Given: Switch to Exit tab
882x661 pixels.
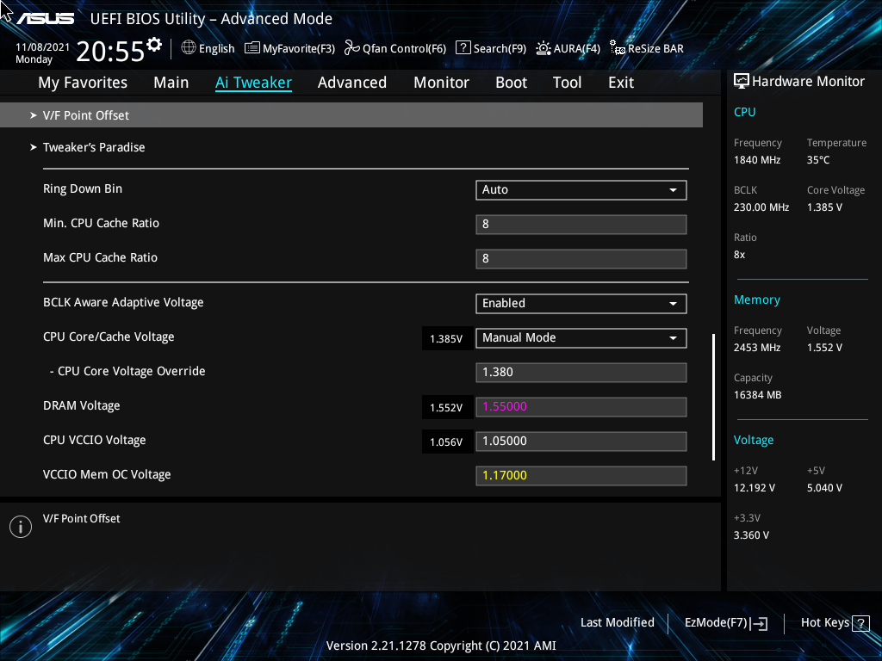Looking at the screenshot, I should (621, 83).
